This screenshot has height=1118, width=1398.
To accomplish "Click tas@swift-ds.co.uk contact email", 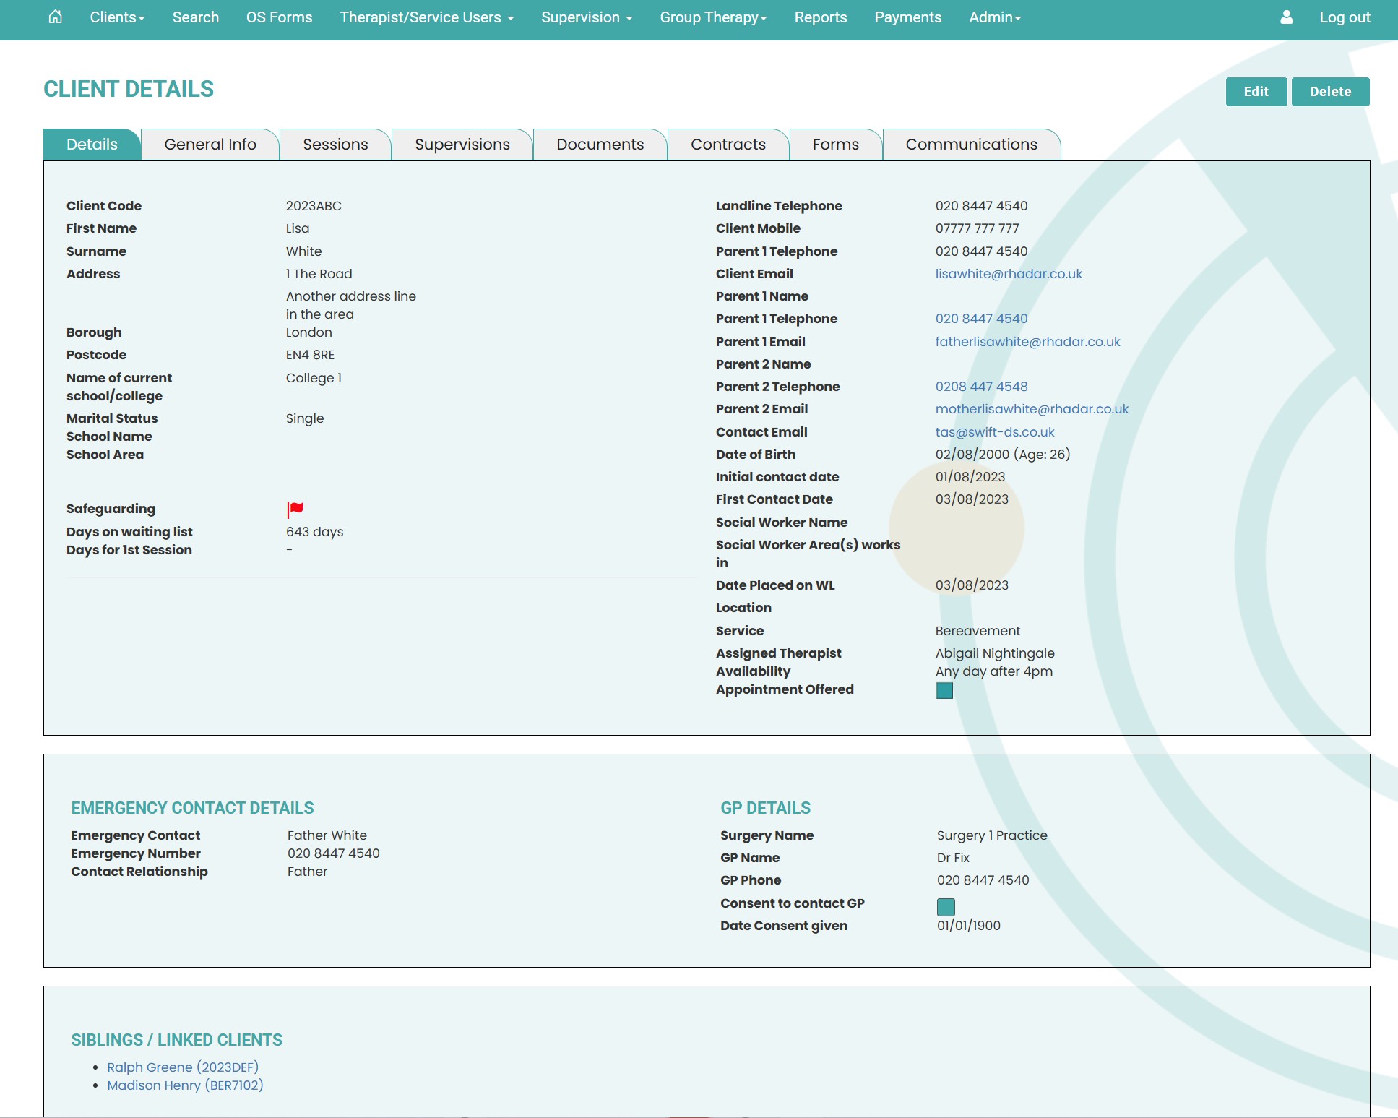I will point(995,432).
